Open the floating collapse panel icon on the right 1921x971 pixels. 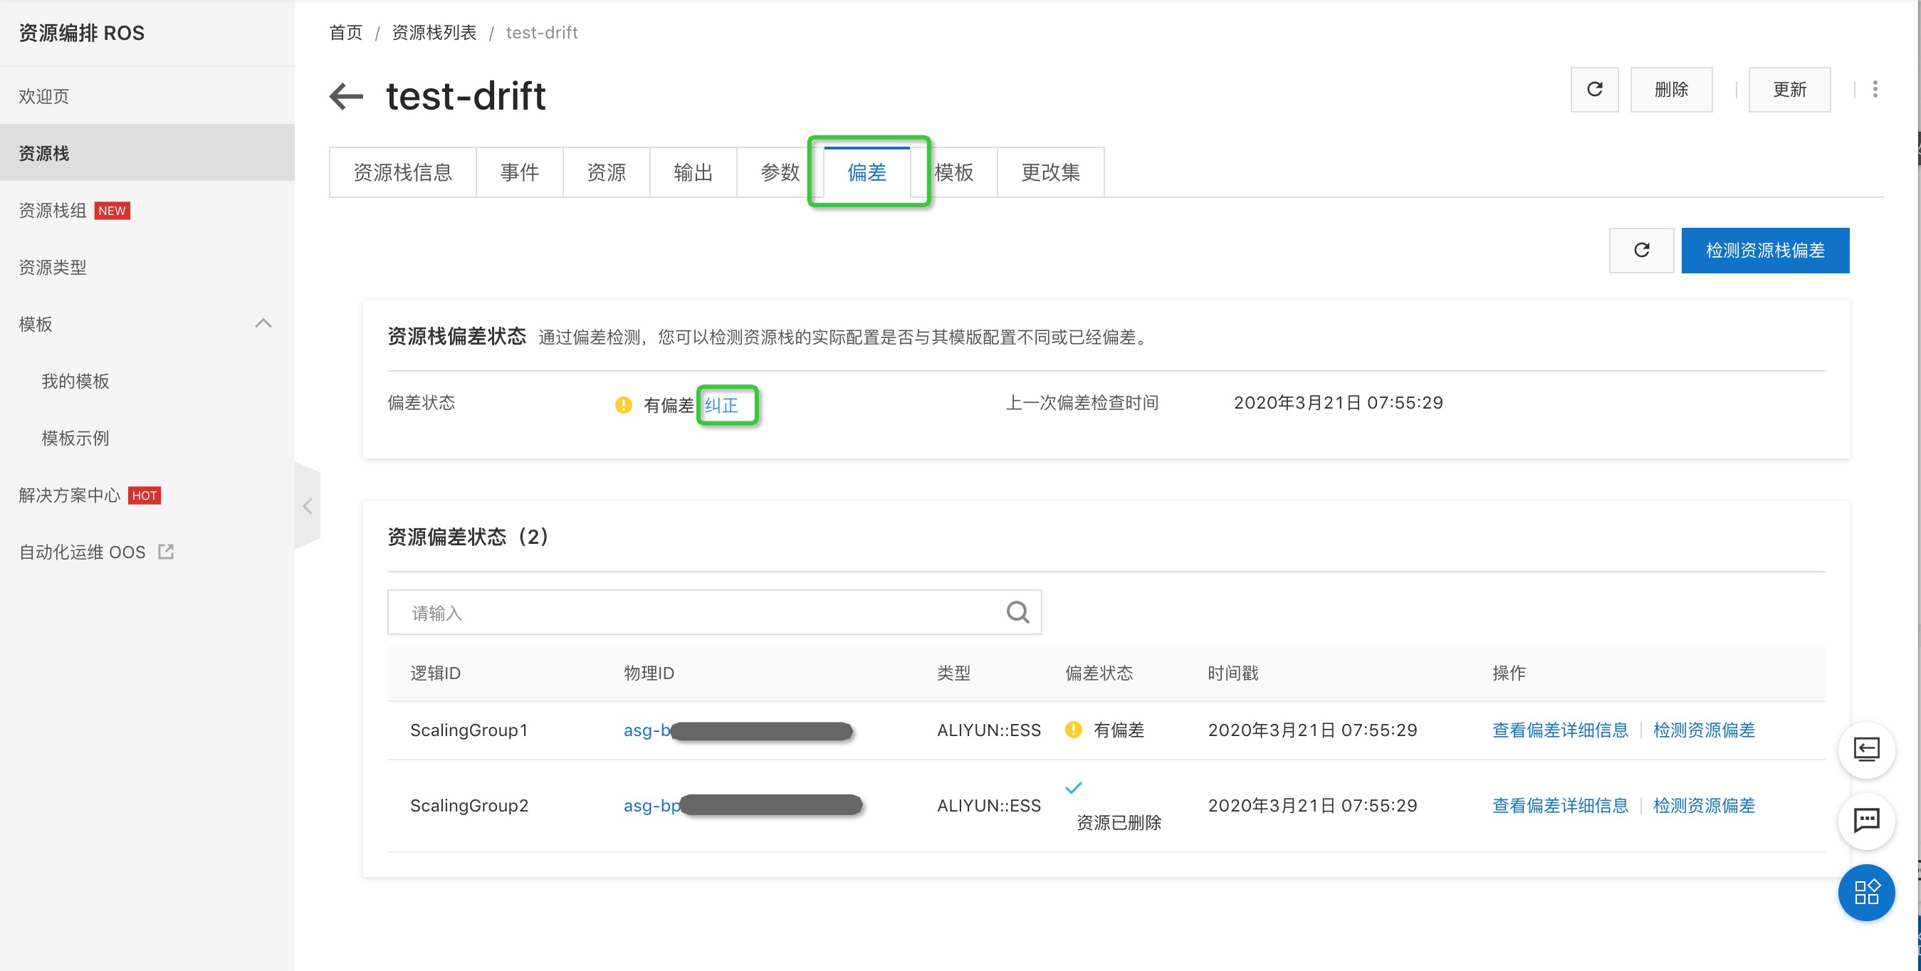pyautogui.click(x=1867, y=750)
